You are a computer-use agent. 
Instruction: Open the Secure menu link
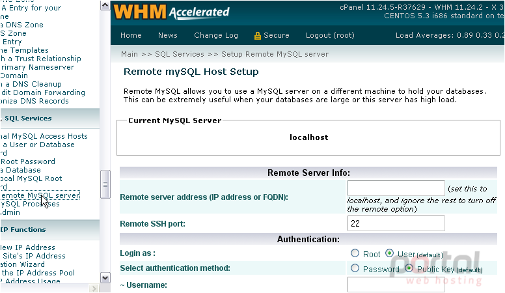[x=277, y=35]
